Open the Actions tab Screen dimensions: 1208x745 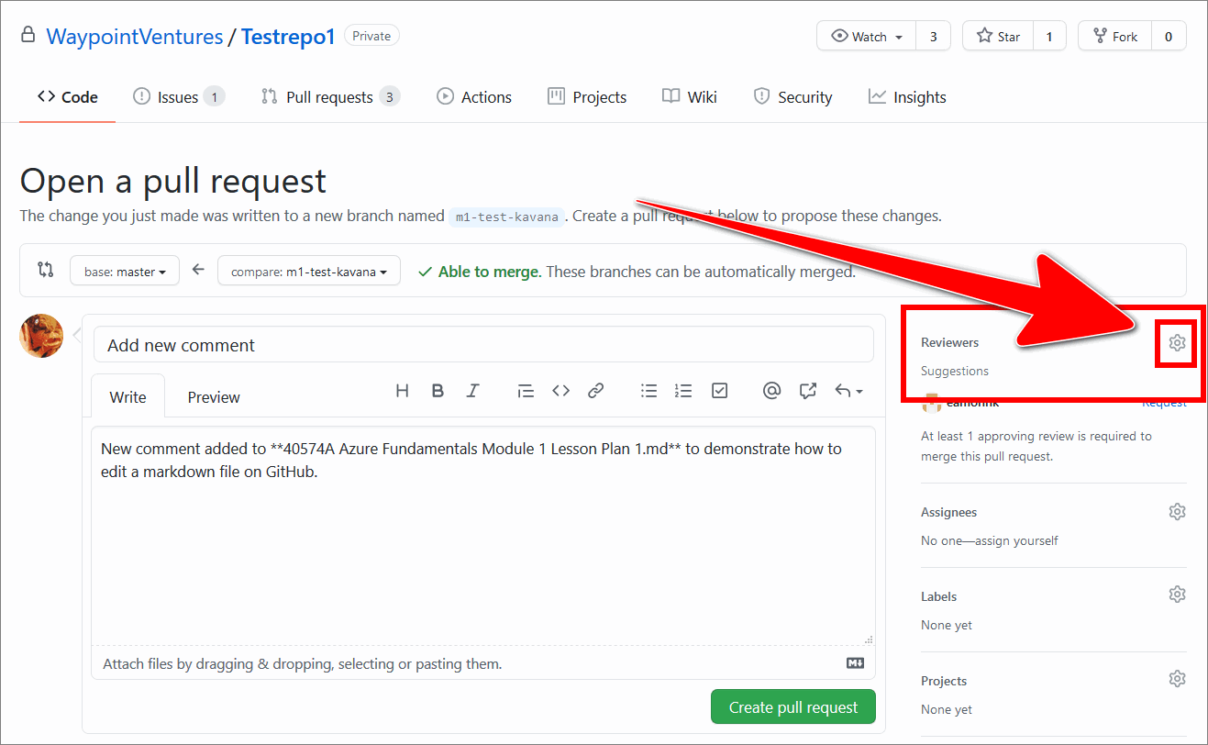[x=474, y=97]
